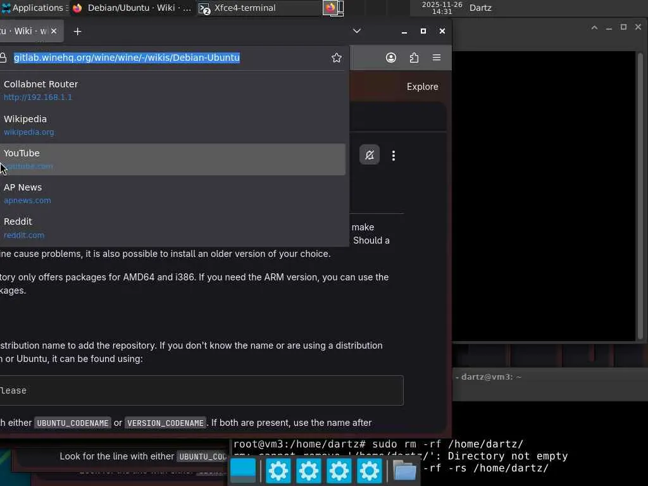
Task: Close the Debian/Ubuntu Wiki tab
Action: (x=54, y=31)
